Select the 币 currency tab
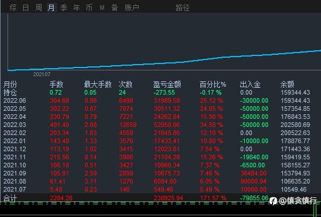321x217 pixels. coord(89,8)
